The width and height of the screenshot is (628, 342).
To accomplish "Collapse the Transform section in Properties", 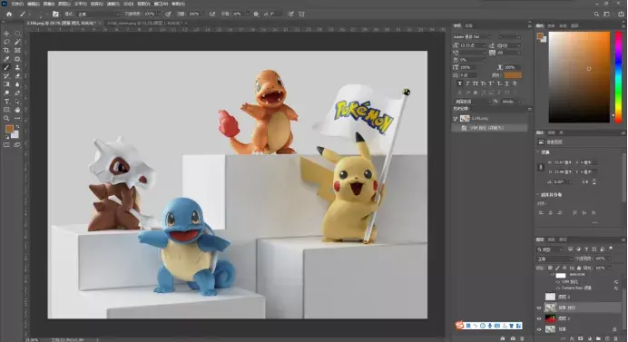I will tap(538, 152).
